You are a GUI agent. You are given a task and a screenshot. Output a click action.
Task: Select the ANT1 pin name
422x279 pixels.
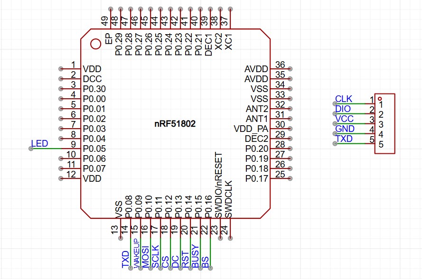256,119
